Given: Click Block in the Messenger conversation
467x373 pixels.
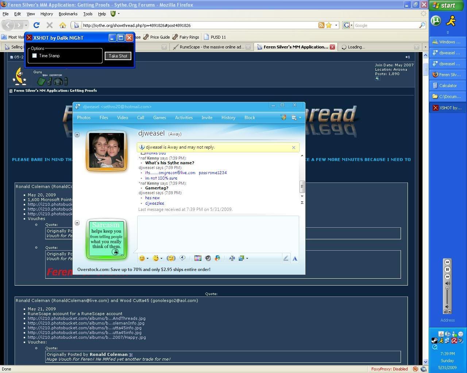Looking at the screenshot, I should [x=250, y=118].
